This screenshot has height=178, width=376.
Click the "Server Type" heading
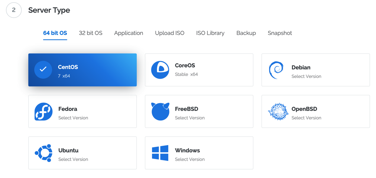pos(49,10)
